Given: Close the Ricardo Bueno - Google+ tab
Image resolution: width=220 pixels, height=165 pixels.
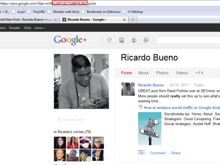Looking at the screenshot, I should pyautogui.click(x=124, y=20).
